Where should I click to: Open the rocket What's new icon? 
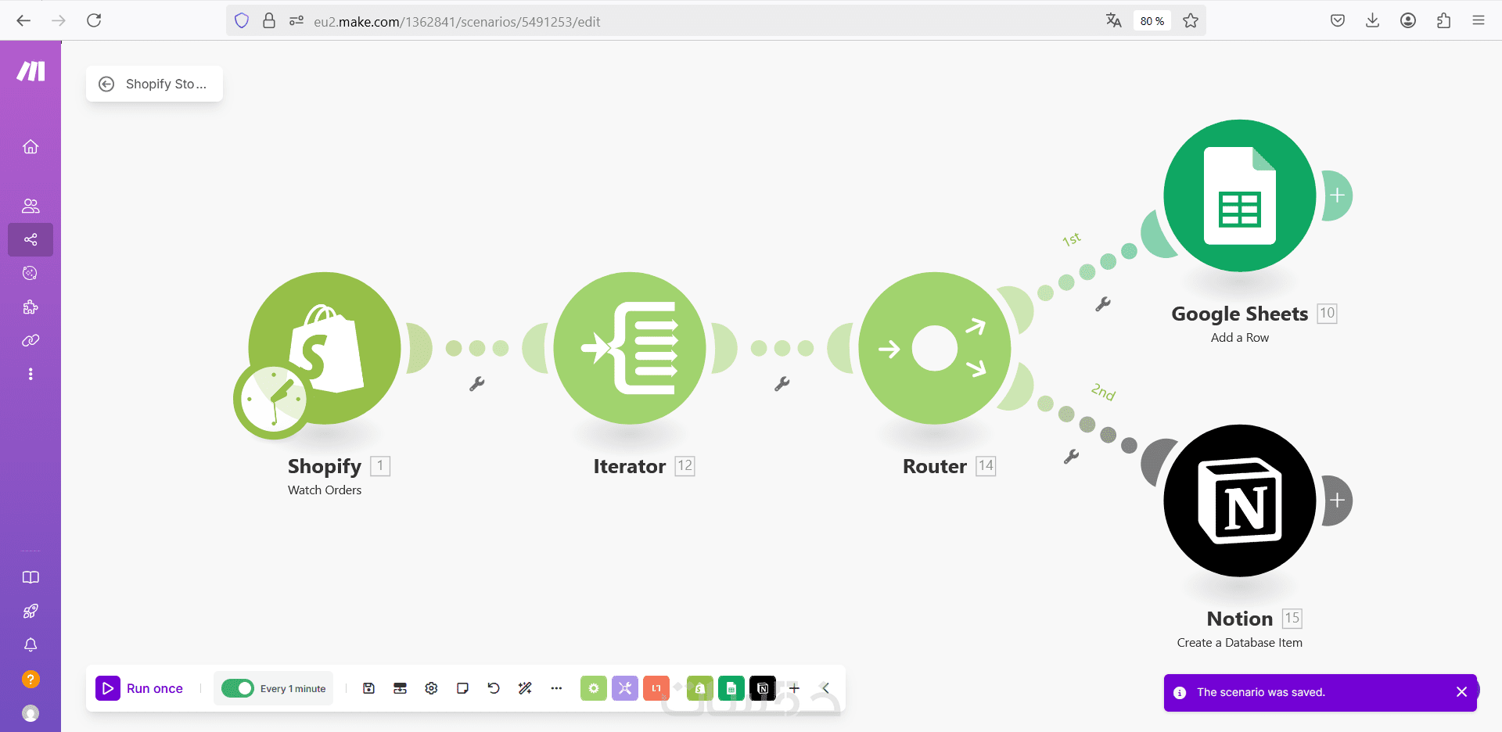pyautogui.click(x=31, y=611)
